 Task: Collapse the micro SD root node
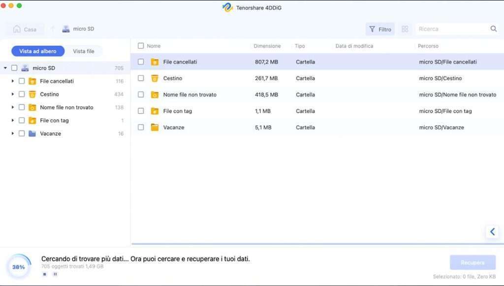5,68
